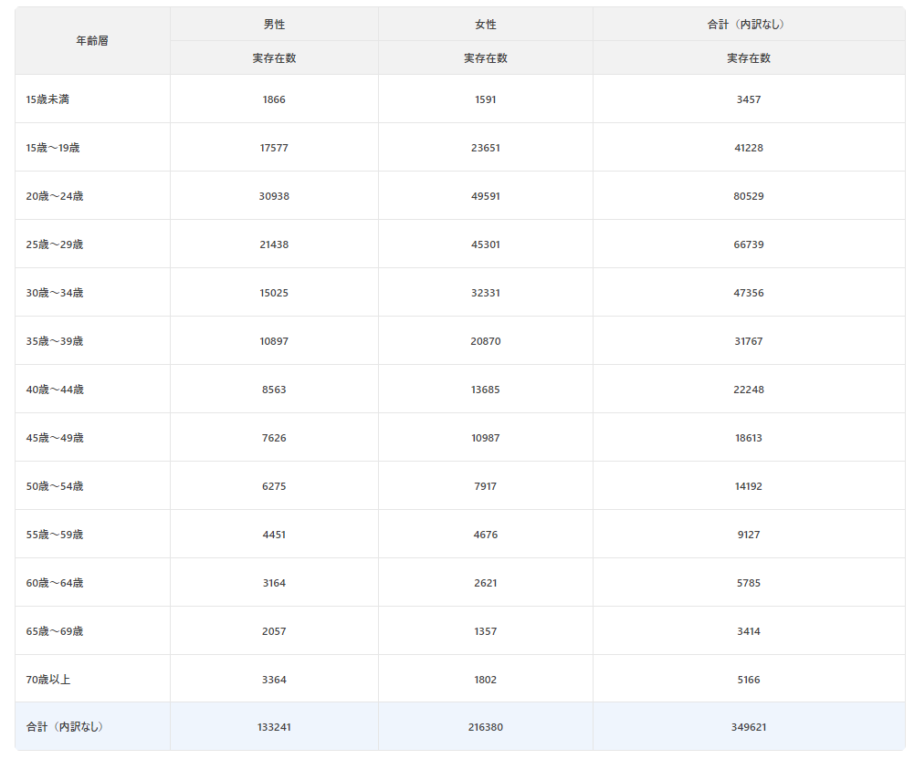The width and height of the screenshot is (914, 759).
Task: Click male value 17577
Action: pos(274,148)
